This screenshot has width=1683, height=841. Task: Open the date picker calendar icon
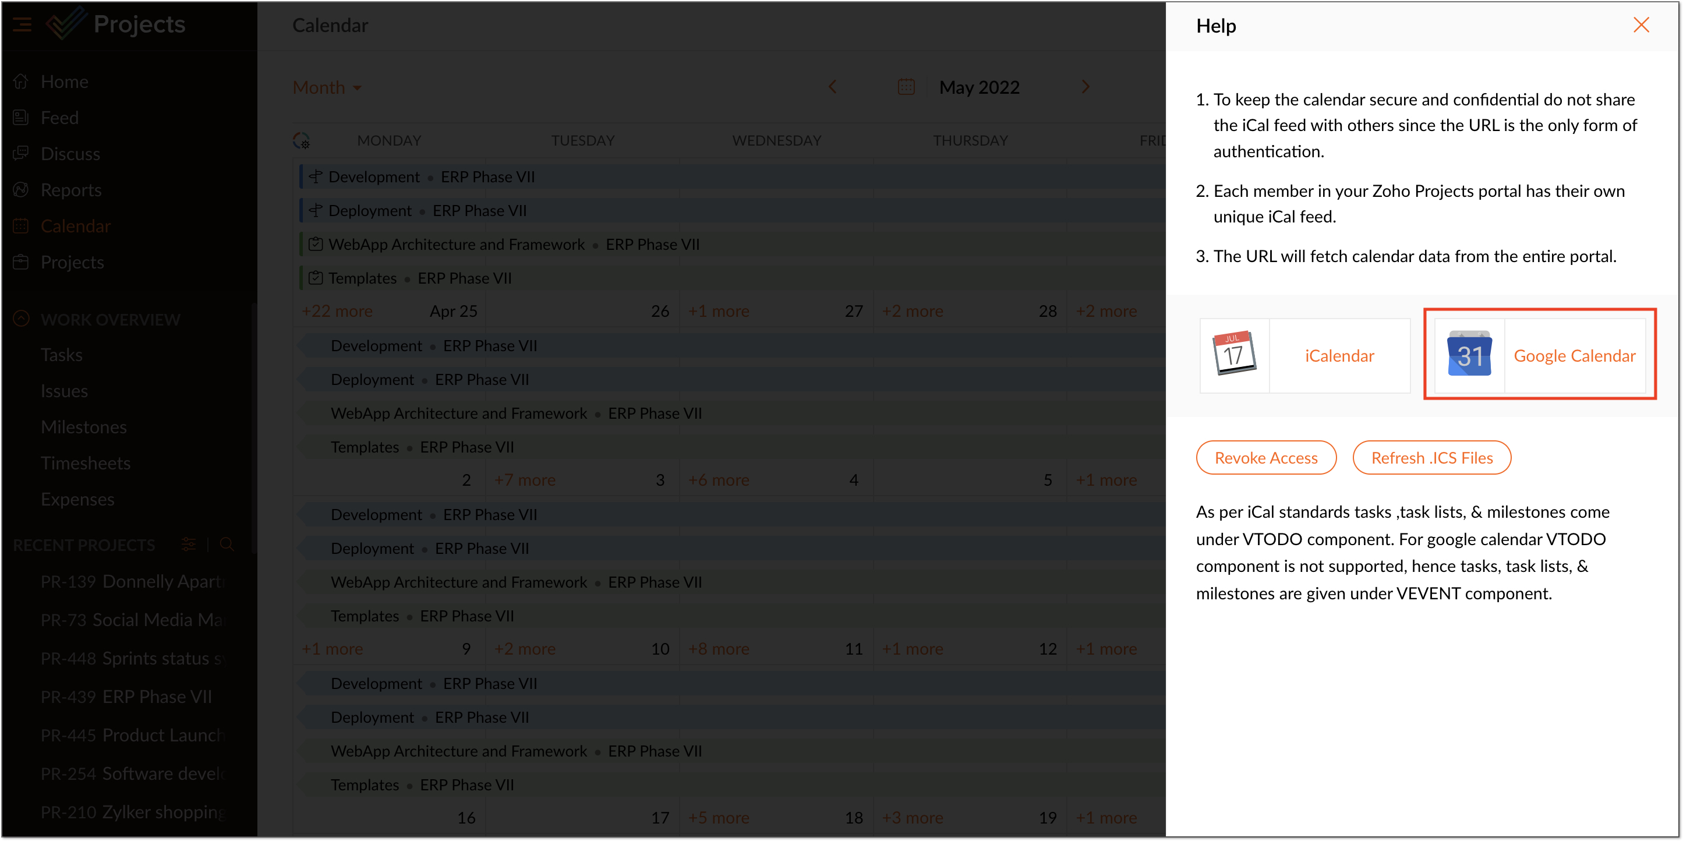[x=906, y=86]
